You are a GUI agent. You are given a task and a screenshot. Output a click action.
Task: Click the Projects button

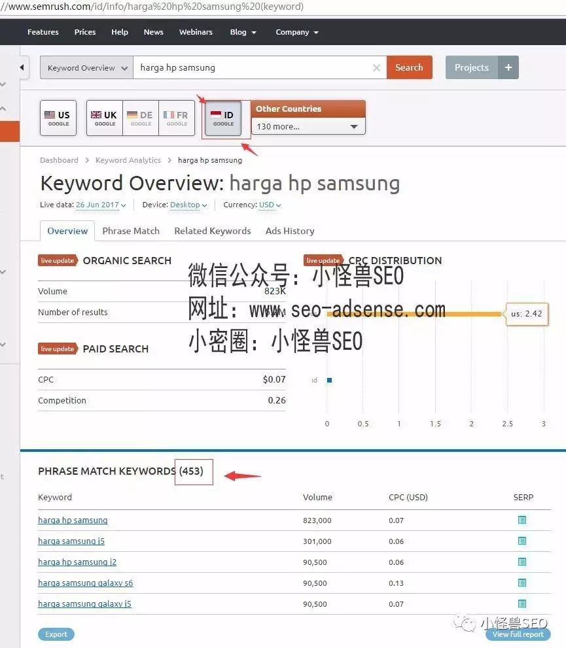coord(472,67)
